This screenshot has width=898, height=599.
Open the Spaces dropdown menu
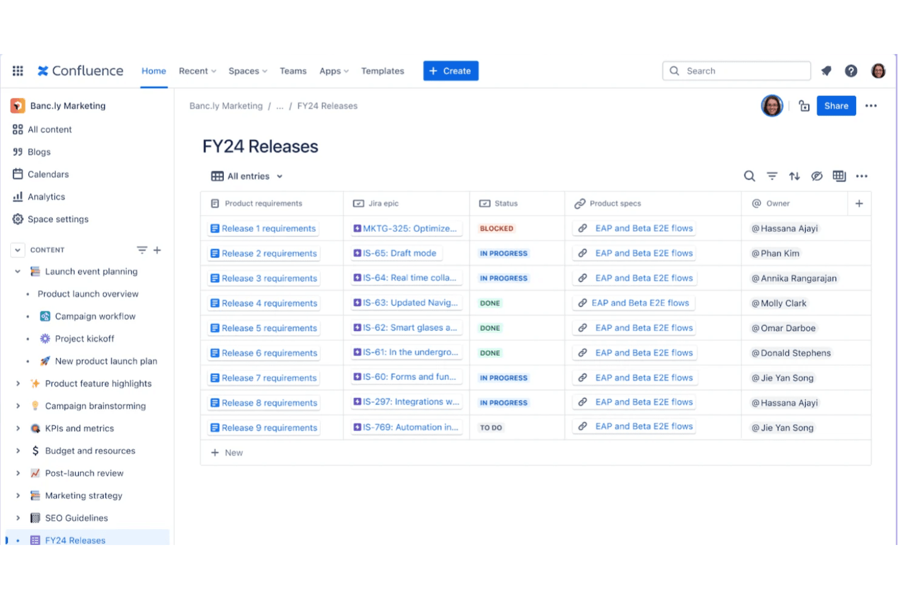[248, 71]
